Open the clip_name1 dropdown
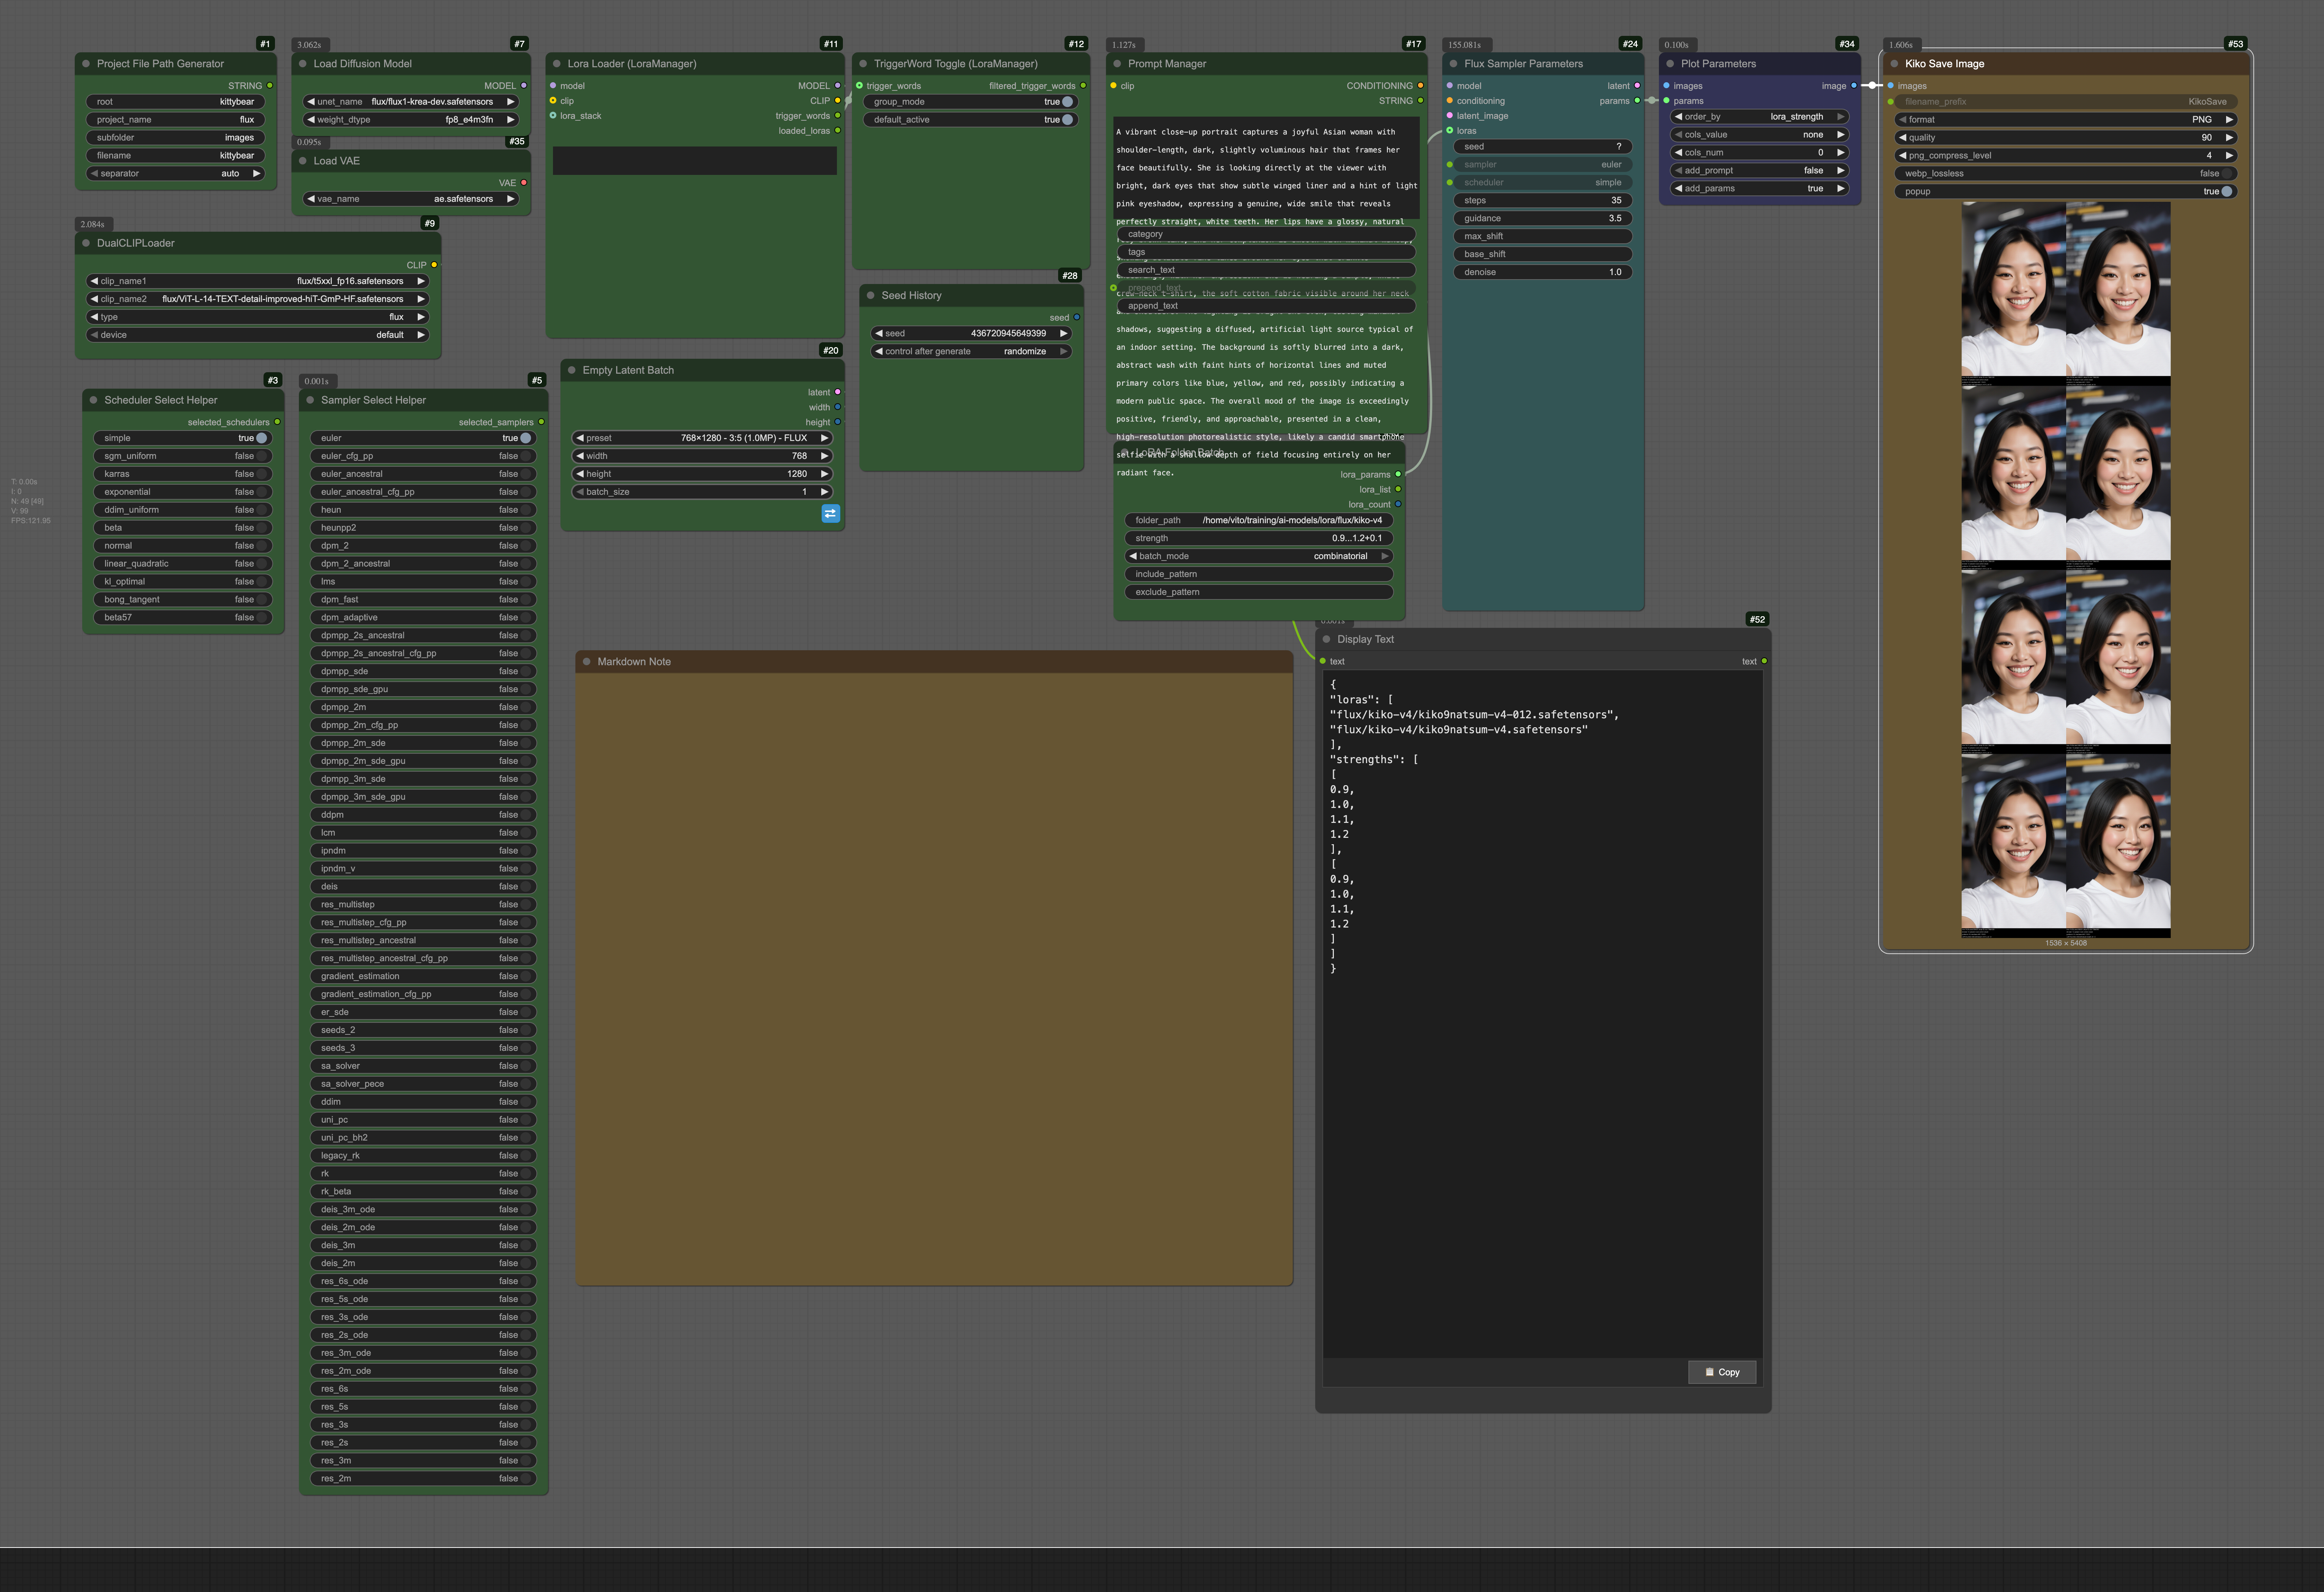Viewport: 2324px width, 1592px height. pos(258,281)
